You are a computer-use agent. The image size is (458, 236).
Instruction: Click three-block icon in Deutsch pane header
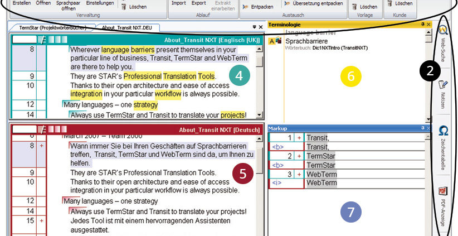(58, 129)
